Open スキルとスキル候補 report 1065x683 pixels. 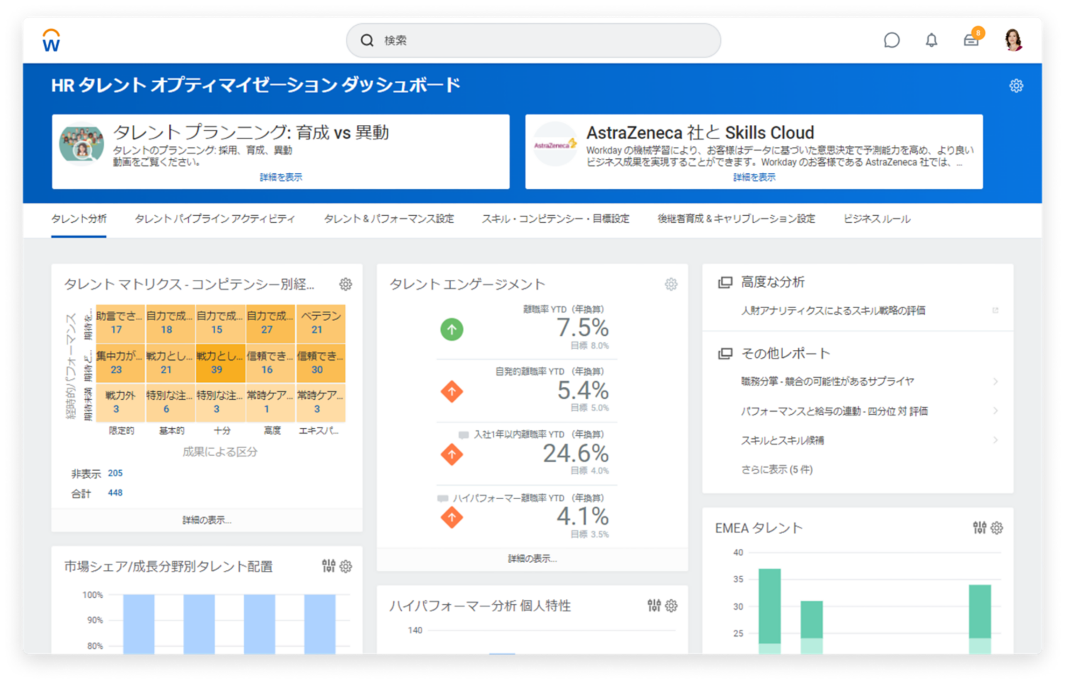(782, 440)
